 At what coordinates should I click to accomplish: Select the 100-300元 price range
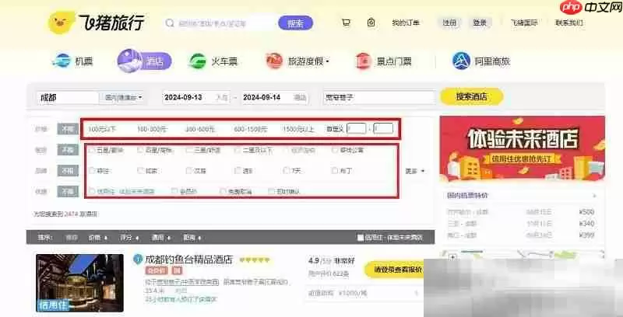pos(152,129)
